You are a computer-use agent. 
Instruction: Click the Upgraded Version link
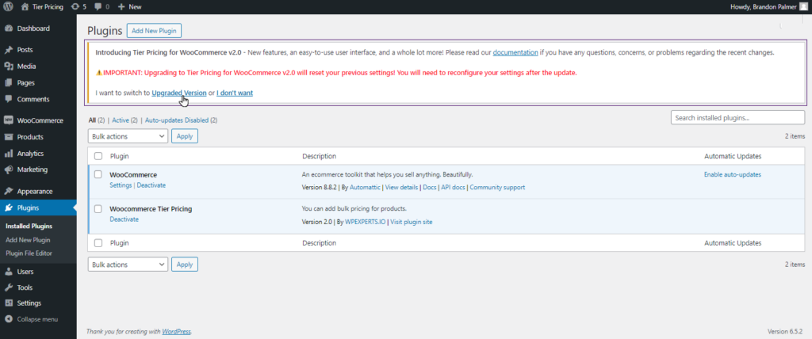pos(179,93)
